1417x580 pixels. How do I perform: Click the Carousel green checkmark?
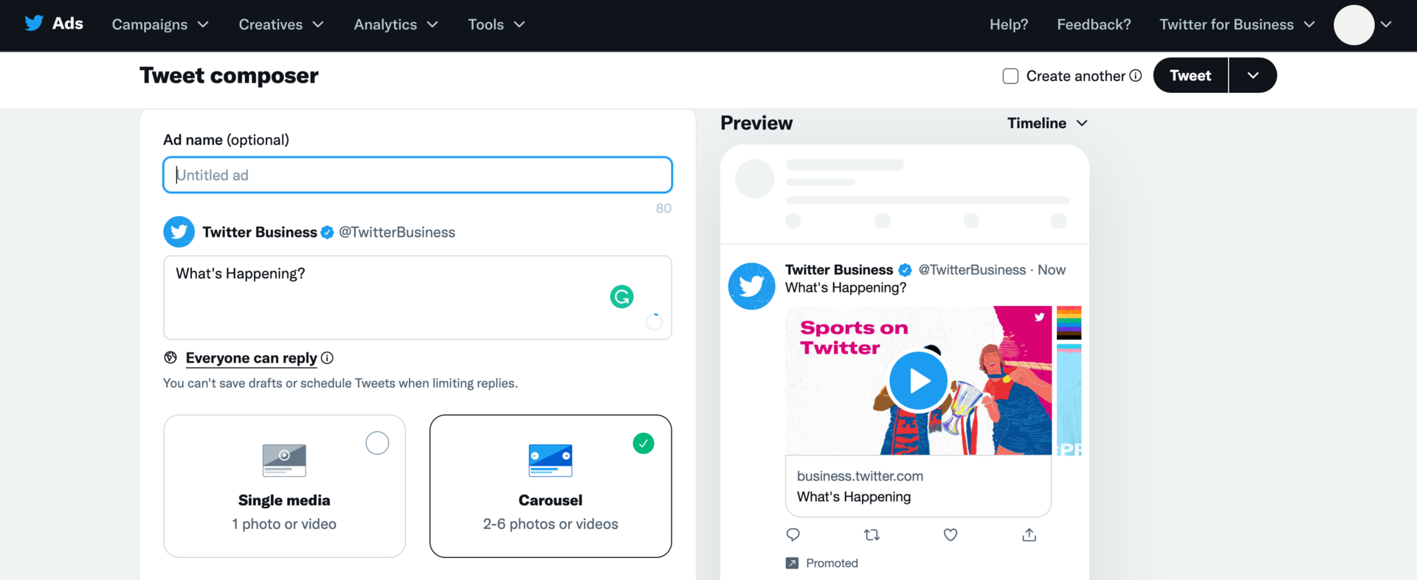tap(644, 443)
